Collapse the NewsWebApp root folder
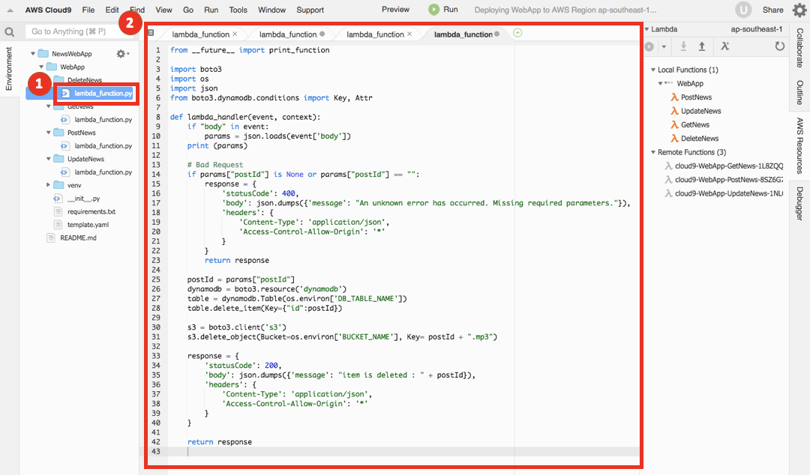Image resolution: width=810 pixels, height=475 pixels. click(33, 54)
